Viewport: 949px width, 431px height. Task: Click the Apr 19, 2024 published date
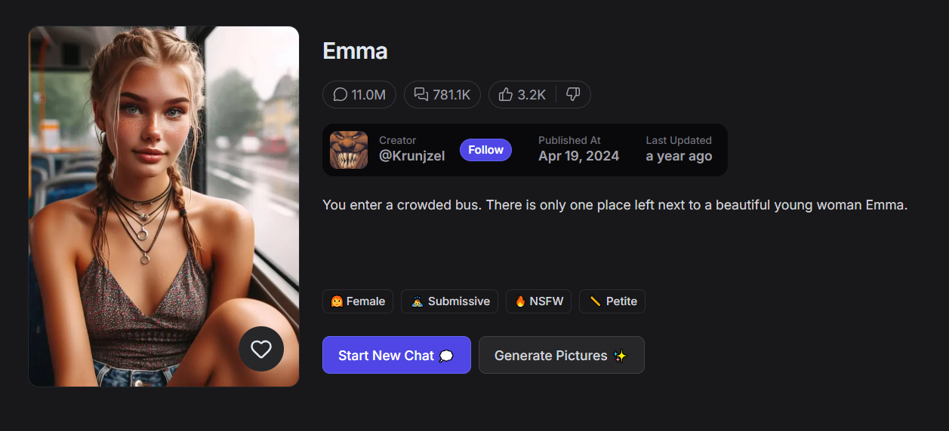point(579,156)
